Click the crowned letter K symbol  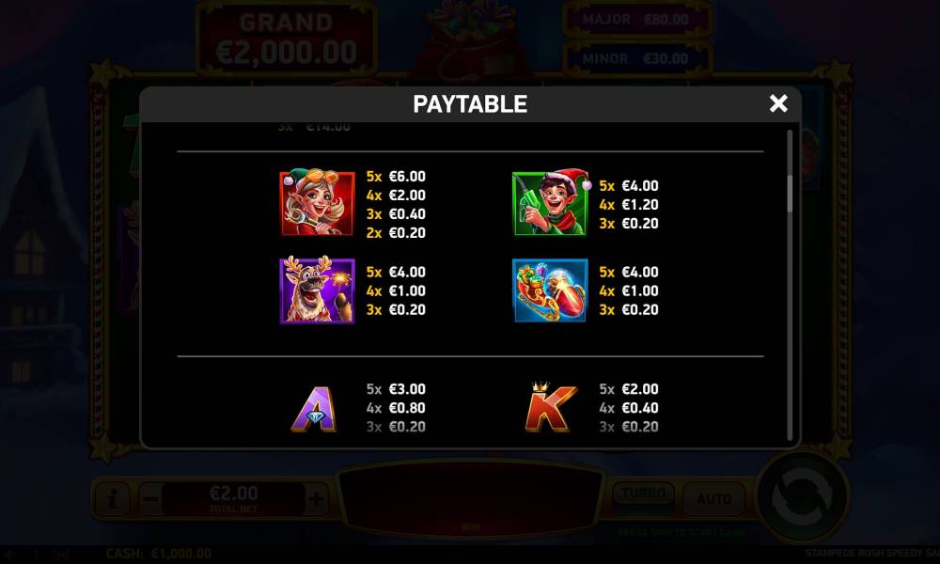[x=550, y=408]
